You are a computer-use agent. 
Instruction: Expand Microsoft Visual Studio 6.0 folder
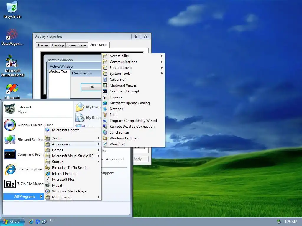(x=73, y=156)
